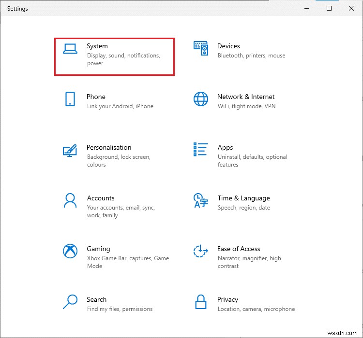Open the Privacy heading
The height and width of the screenshot is (338, 363).
click(227, 300)
